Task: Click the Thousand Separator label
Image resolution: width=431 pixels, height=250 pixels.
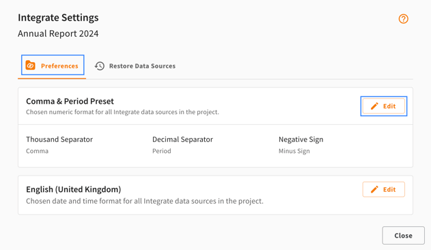Action: click(x=59, y=139)
